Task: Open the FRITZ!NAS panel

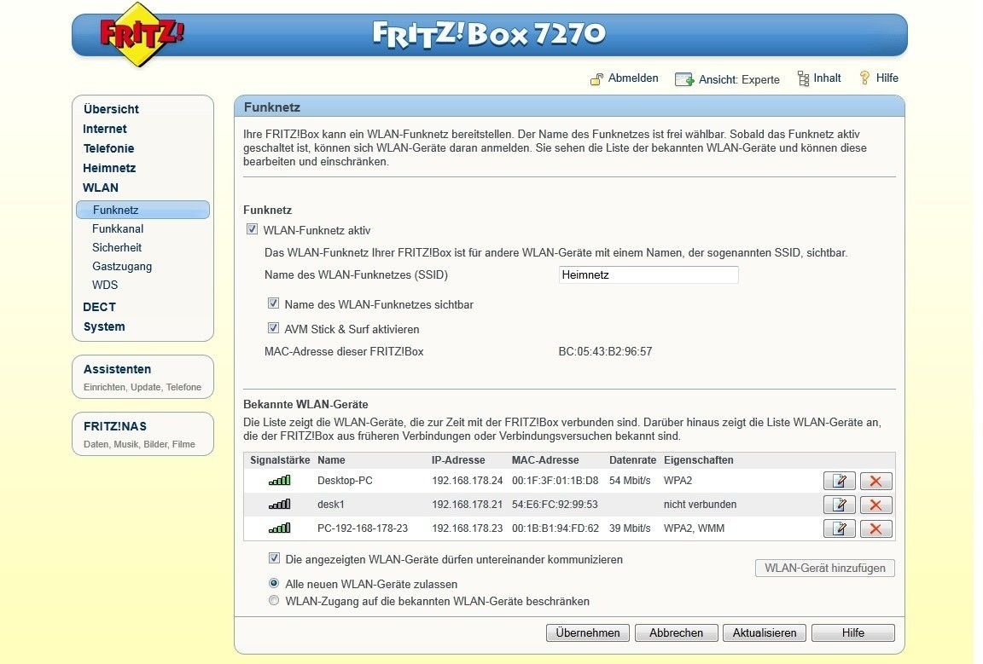Action: tap(143, 434)
